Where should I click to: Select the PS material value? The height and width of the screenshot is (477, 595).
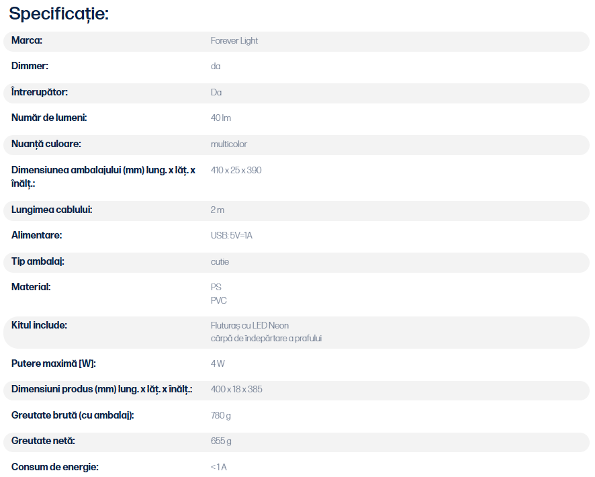coord(216,288)
